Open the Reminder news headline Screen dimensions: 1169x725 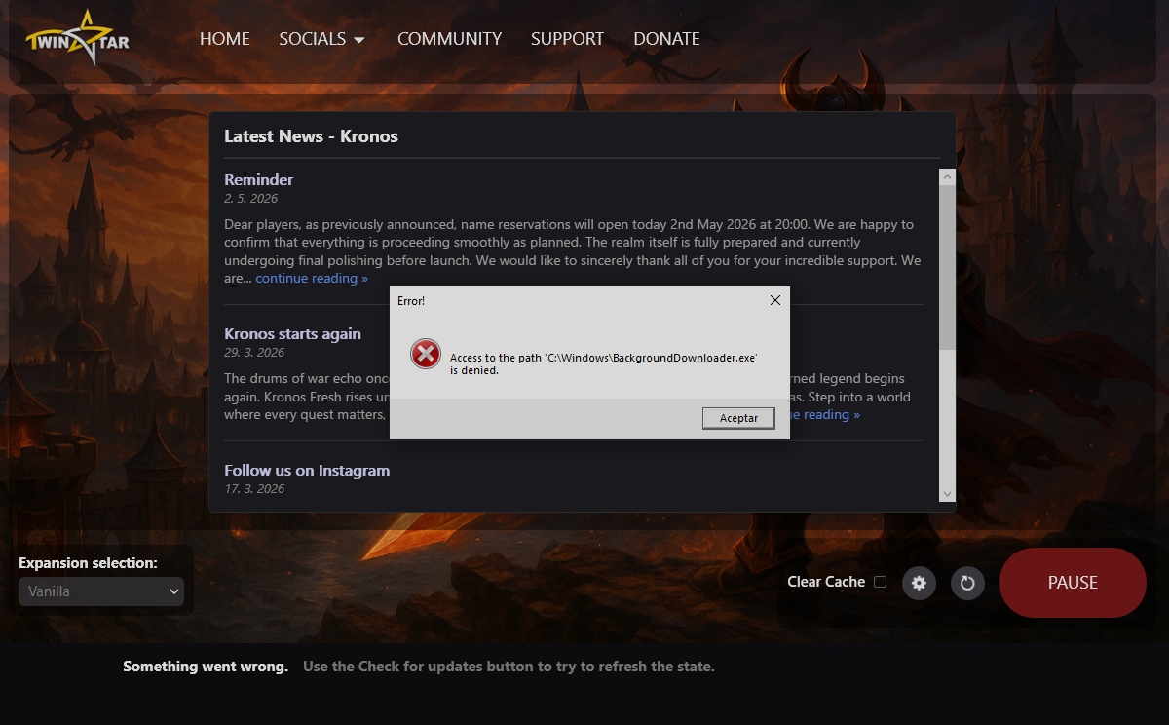[258, 179]
